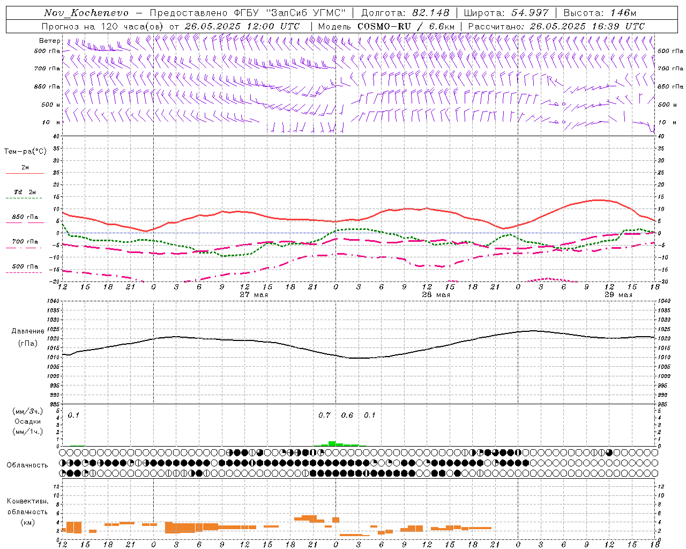Click the '(гПа)' unit under Давление

(28, 344)
